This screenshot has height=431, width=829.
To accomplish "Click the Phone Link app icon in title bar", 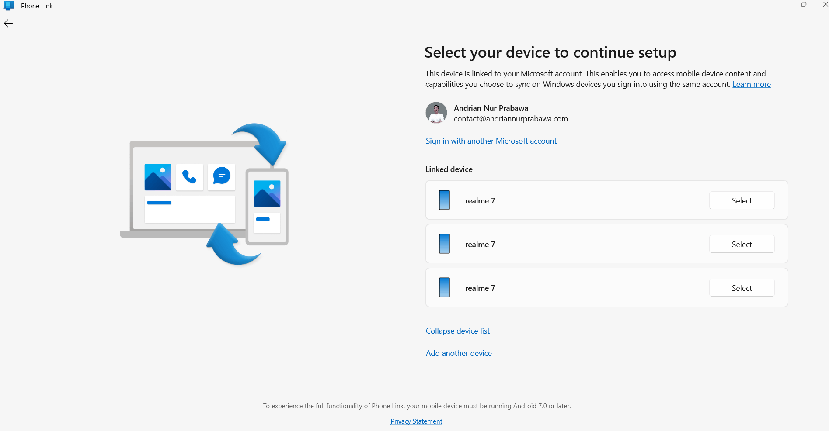I will 9,6.
